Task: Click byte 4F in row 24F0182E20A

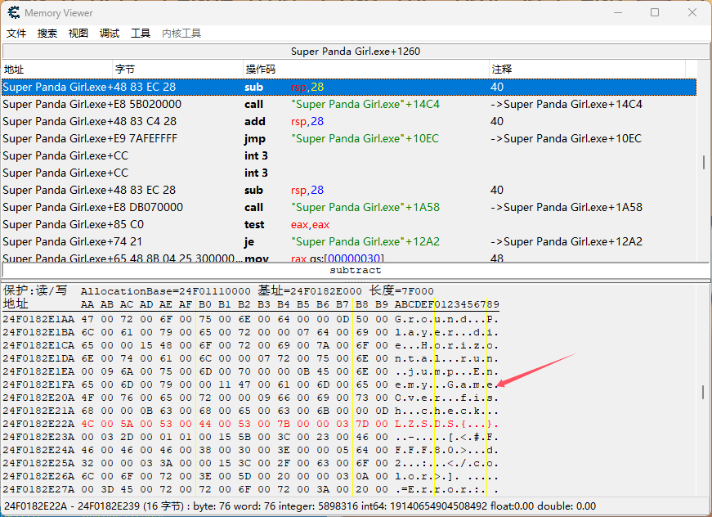Action: tap(87, 398)
